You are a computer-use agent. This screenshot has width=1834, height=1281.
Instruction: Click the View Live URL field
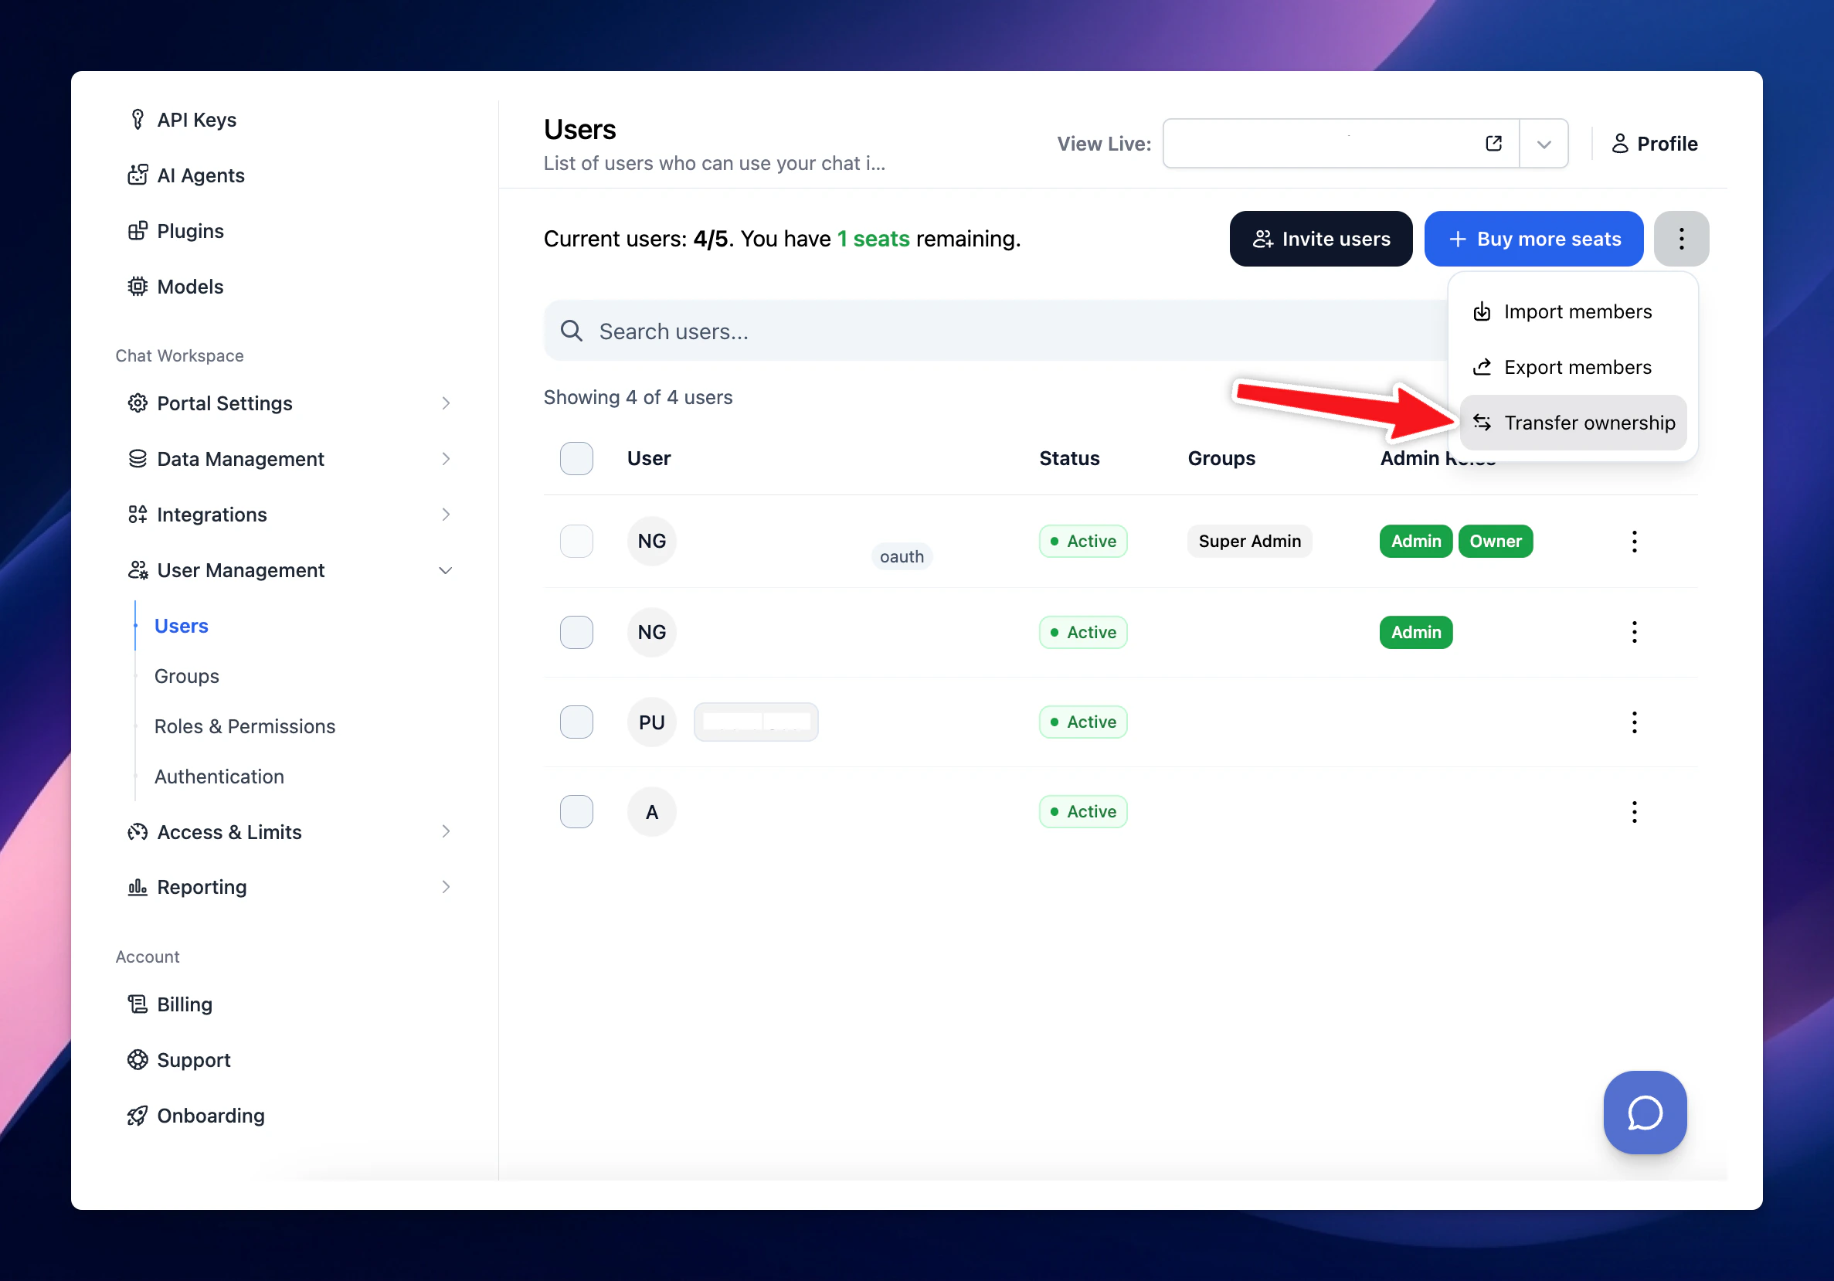1340,144
